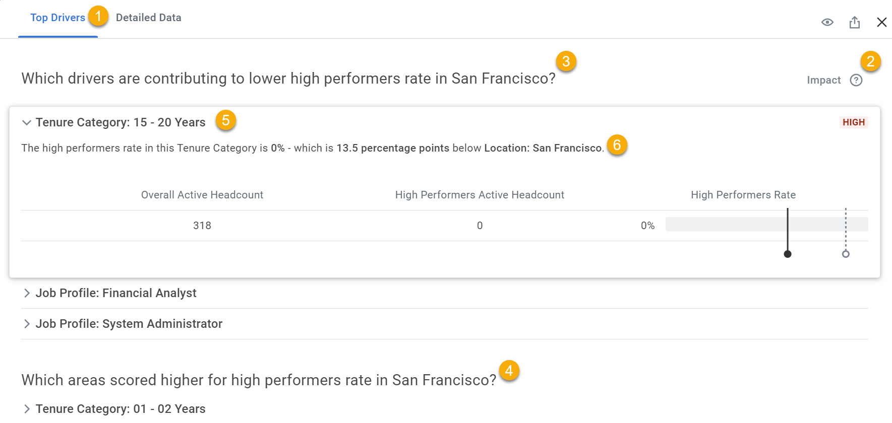Image resolution: width=892 pixels, height=423 pixels.
Task: Click the High Performers Rate bar
Action: (x=766, y=224)
